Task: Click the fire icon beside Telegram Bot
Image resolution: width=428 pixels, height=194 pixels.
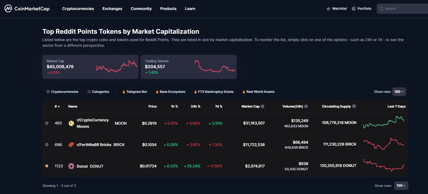Action: [124, 92]
